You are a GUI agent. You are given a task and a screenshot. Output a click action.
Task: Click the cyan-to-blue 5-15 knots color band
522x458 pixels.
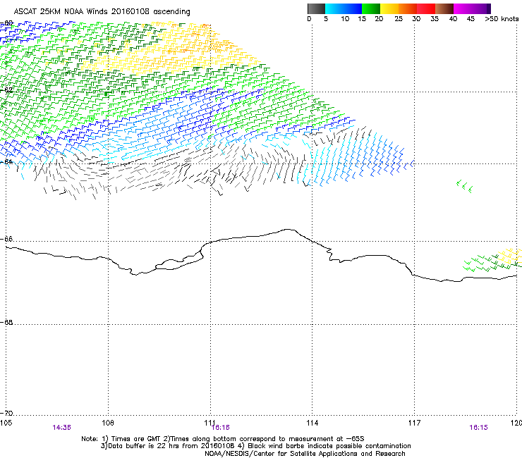[x=344, y=8]
